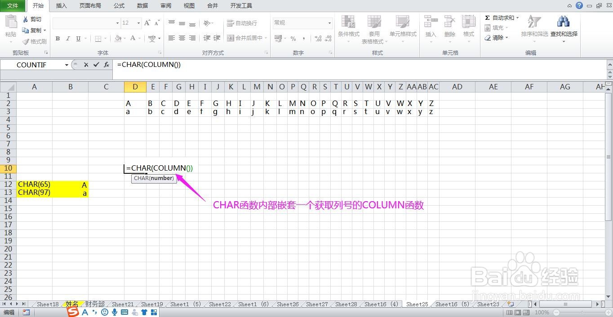The height and width of the screenshot is (317, 613).
Task: Switch to Page Break Preview in status bar
Action: click(527, 312)
